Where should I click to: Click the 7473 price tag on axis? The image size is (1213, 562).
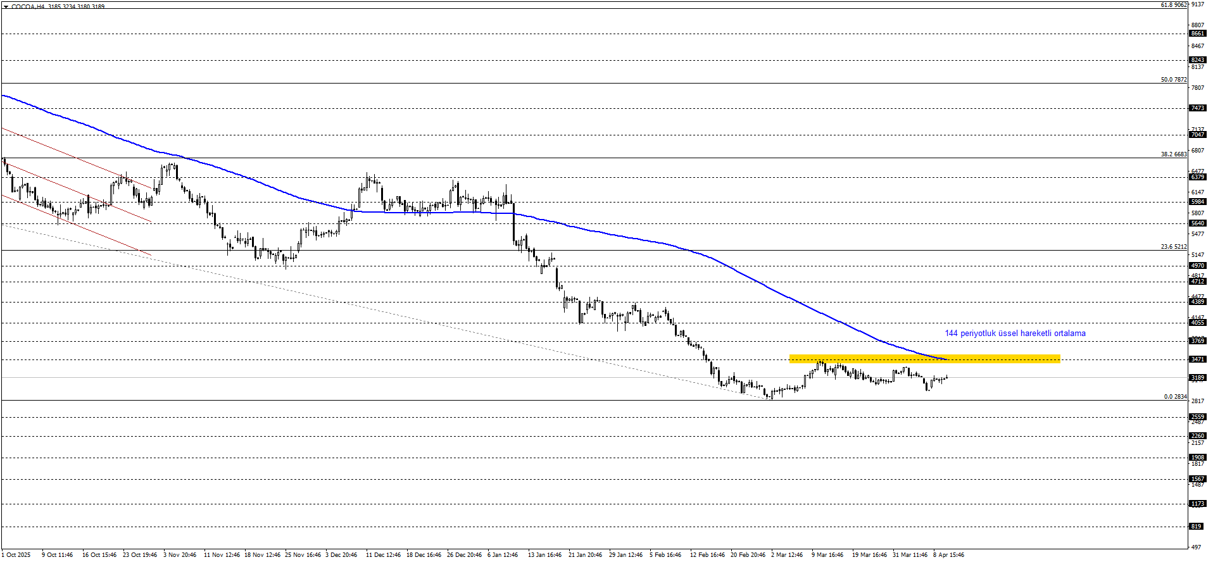point(1197,108)
